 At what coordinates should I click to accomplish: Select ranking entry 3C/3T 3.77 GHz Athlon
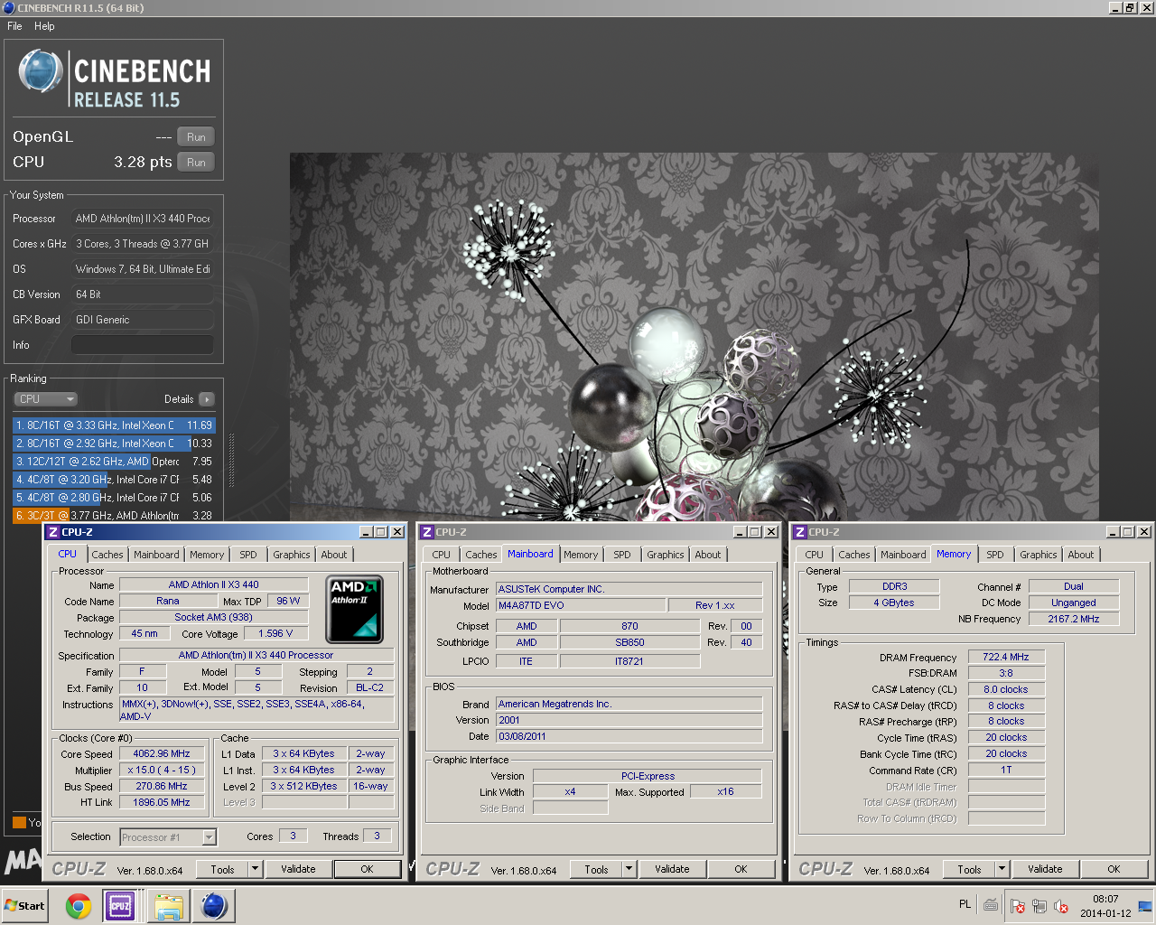114,515
